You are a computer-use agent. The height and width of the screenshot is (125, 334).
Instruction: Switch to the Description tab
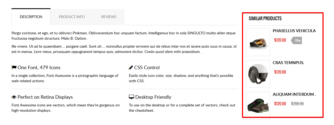point(31,17)
